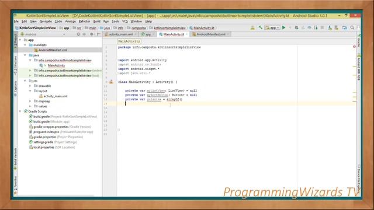Open the Refactor menu
This screenshot has width=374, height=210.
point(84,22)
